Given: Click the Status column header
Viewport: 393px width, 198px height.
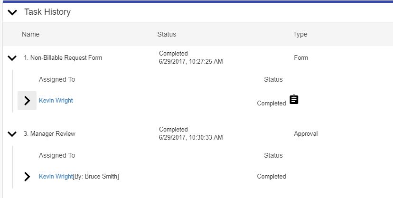Looking at the screenshot, I should pyautogui.click(x=167, y=34).
